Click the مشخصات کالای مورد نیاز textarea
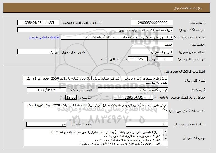This screenshot has height=153, width=216. click(96, 111)
